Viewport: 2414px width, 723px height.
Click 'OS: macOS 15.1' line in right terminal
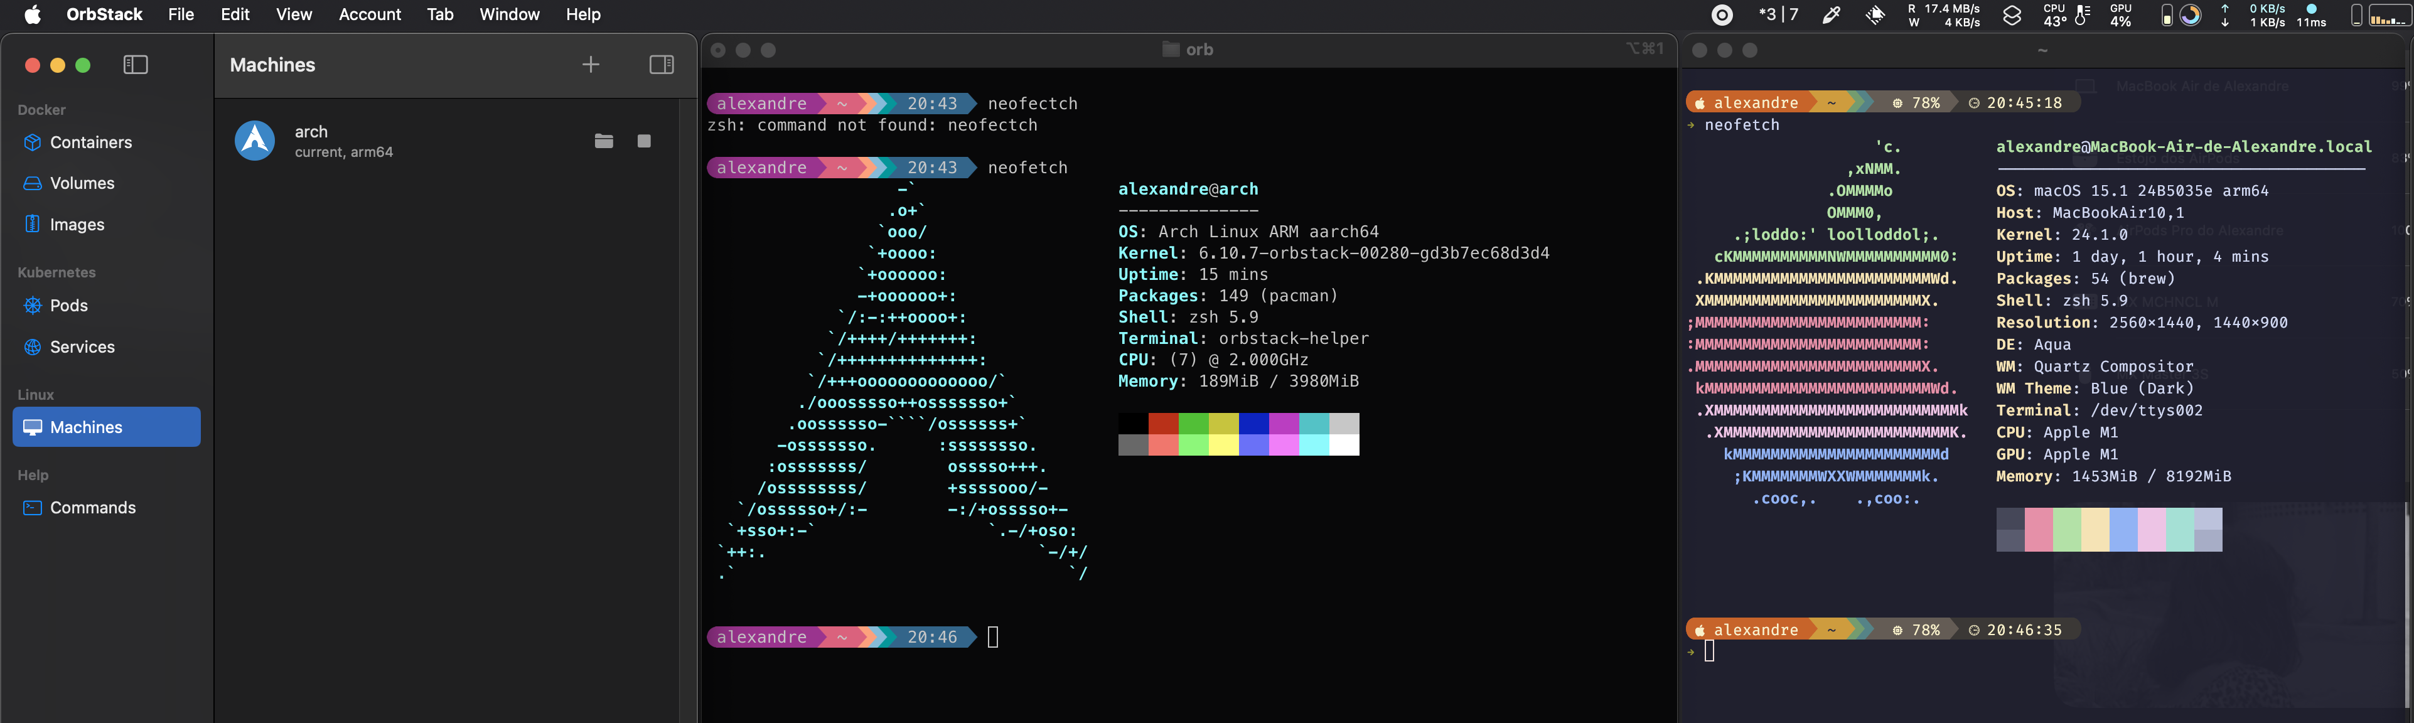pyautogui.click(x=2132, y=191)
